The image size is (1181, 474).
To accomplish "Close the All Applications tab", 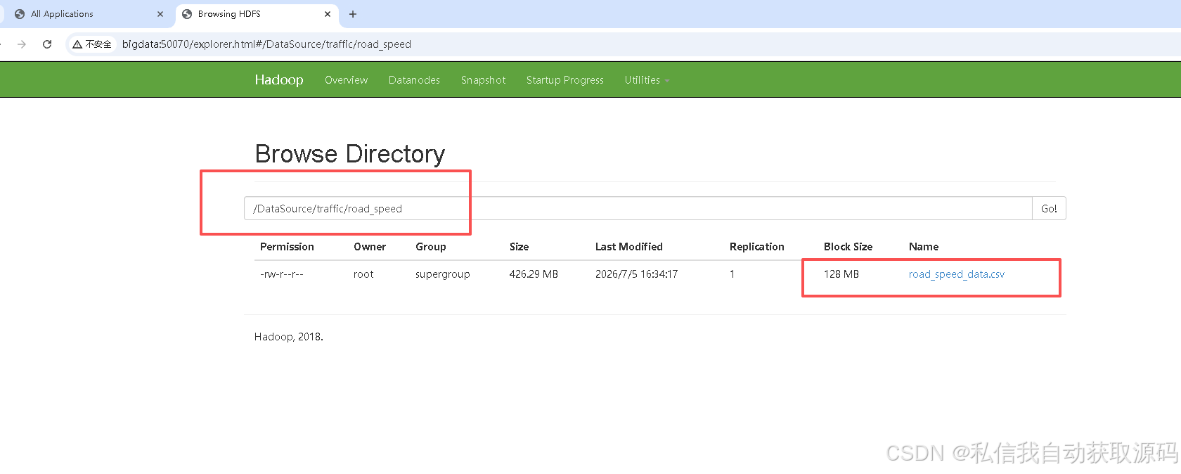I will (160, 14).
